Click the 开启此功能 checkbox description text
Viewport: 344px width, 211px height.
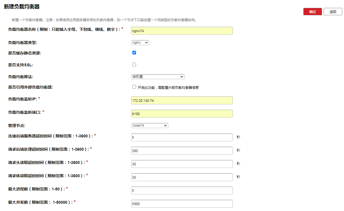(x=168, y=87)
